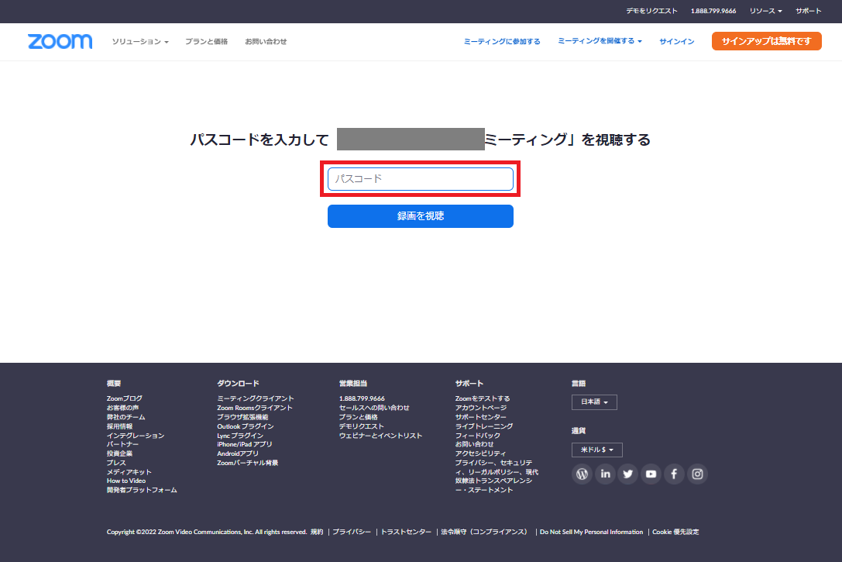
Task: Expand the リソース menu in top bar
Action: 765,11
